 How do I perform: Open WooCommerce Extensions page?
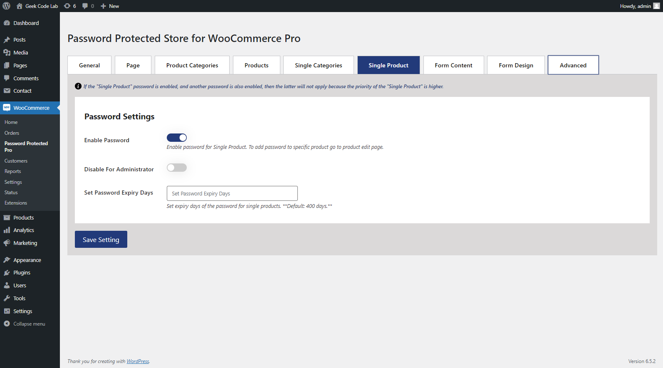point(16,203)
